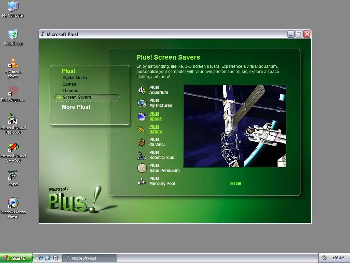The width and height of the screenshot is (350, 263).
Task: Select the DataWagon desktop shortcut
Action: coord(13,93)
